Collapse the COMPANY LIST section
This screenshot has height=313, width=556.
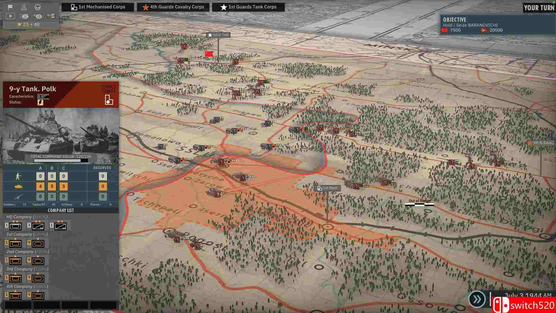point(61,210)
